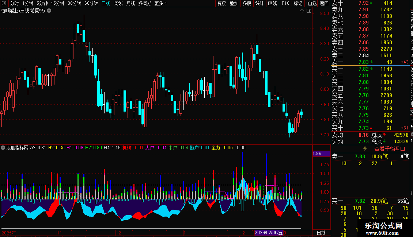Image resolution: width=413 pixels, height=237 pixels.
Task: Select the 卖十 7.92 order row
Action: tap(370, 3)
